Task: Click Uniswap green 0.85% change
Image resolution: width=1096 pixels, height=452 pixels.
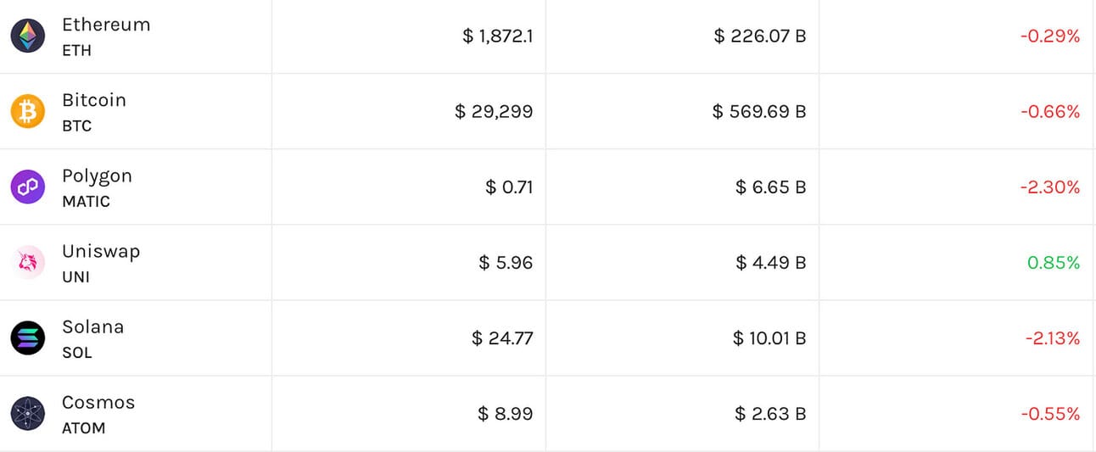Action: point(1054,263)
